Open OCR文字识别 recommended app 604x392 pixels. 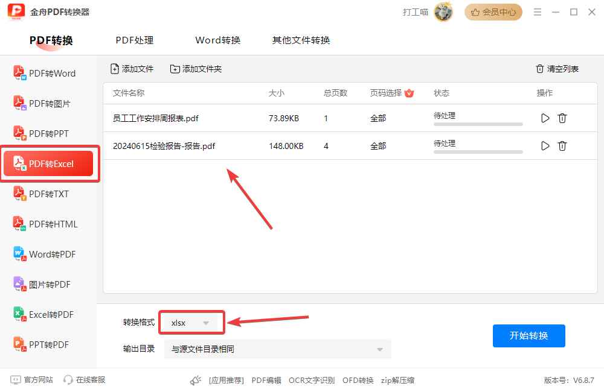click(x=312, y=381)
